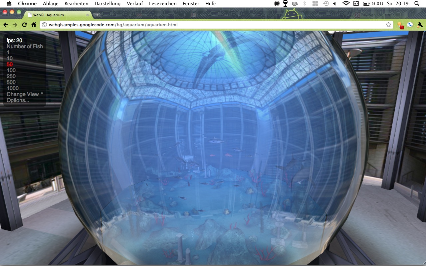Screen dimensions: 426x266
Task: Set number of fish to 250
Action: 11,76
